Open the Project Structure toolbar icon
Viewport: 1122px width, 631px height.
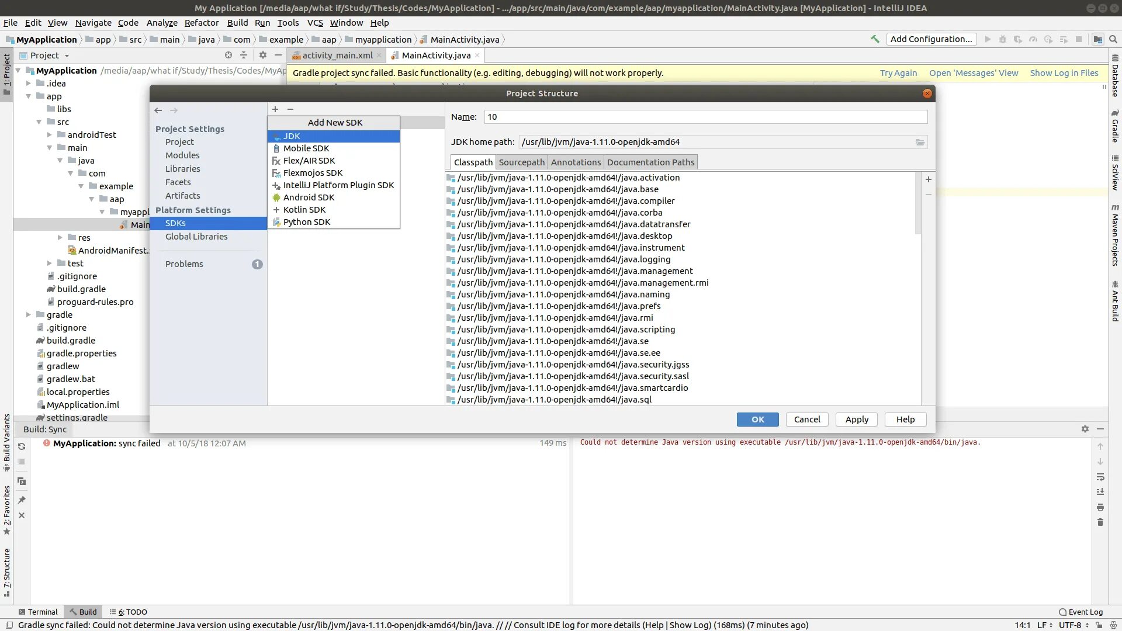pyautogui.click(x=1098, y=39)
